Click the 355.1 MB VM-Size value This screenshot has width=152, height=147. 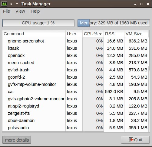coord(138,128)
